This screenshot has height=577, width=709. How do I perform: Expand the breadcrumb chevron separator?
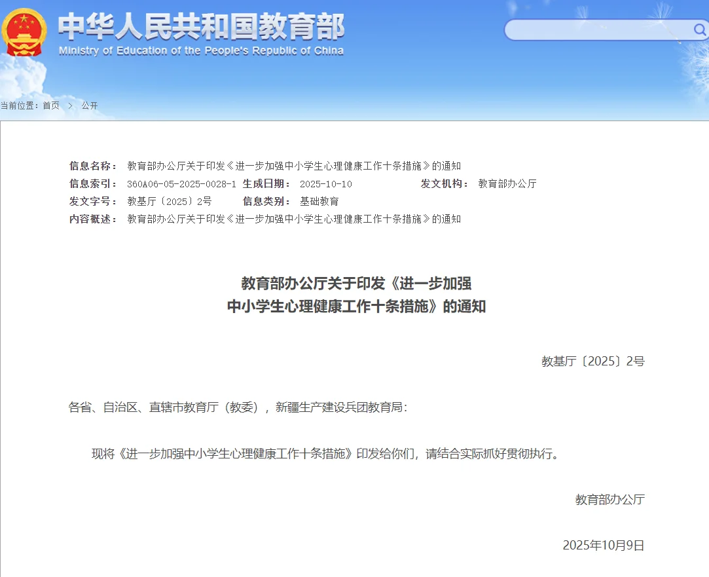pos(70,105)
